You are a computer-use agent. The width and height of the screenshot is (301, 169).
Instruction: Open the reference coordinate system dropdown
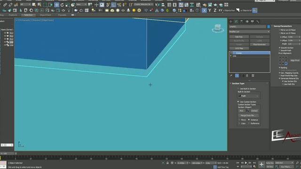coord(81,4)
